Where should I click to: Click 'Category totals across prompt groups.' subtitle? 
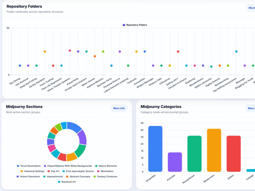pos(165,112)
